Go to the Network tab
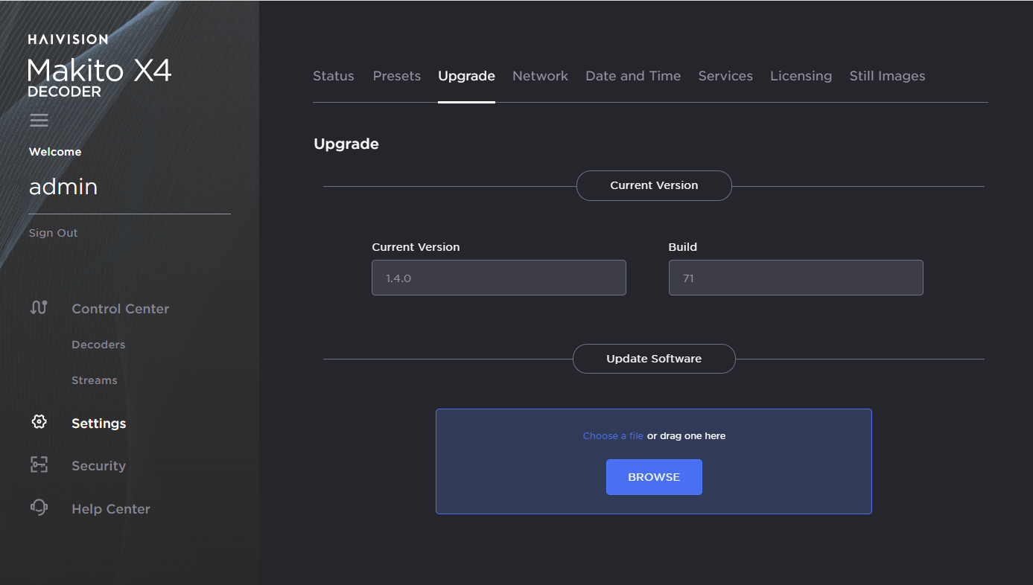The width and height of the screenshot is (1033, 585). [x=540, y=76]
